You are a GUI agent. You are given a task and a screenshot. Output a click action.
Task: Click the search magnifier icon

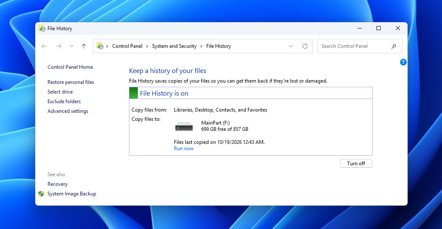(x=394, y=46)
